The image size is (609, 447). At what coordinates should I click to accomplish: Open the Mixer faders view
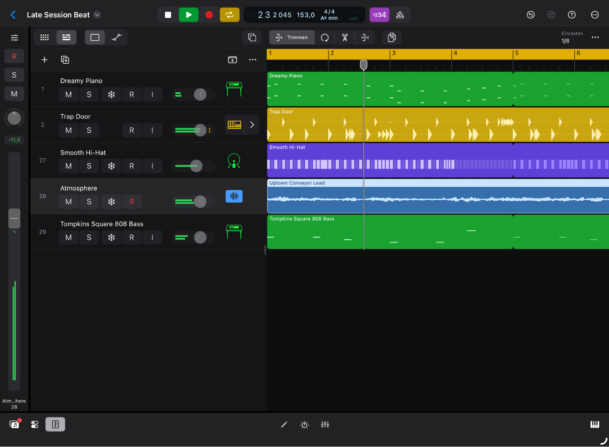(x=325, y=425)
